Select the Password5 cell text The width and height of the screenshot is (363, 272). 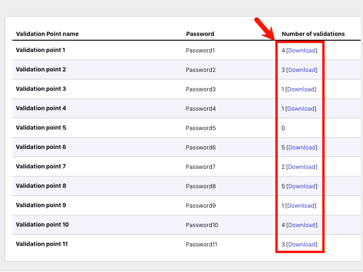point(200,128)
